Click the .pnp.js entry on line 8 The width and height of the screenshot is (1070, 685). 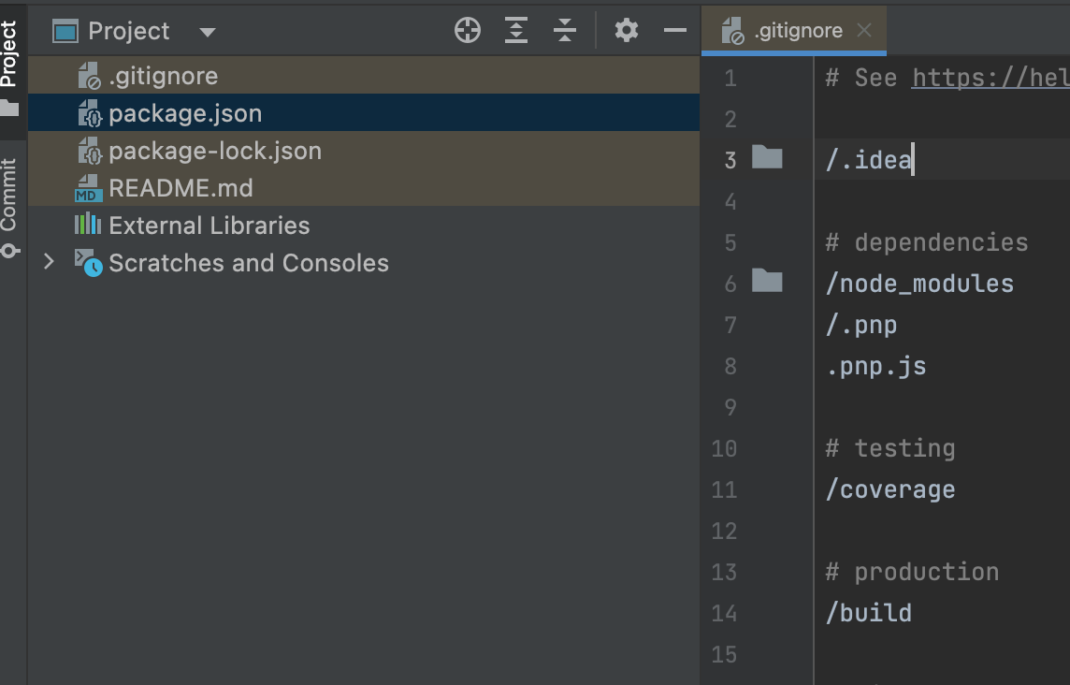pos(876,367)
